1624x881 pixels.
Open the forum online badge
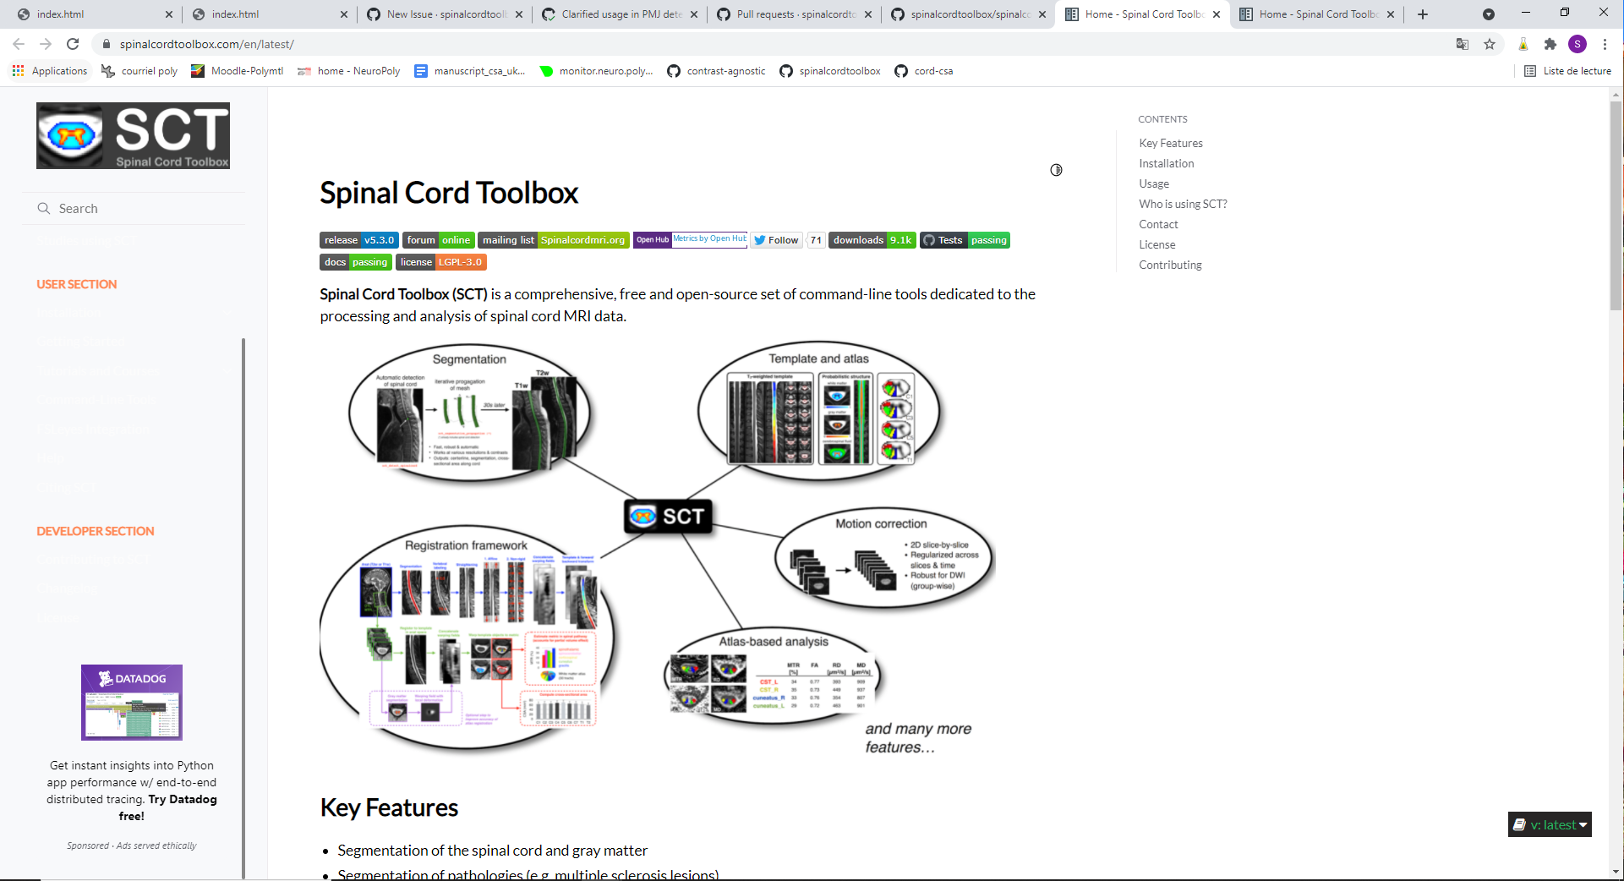438,240
